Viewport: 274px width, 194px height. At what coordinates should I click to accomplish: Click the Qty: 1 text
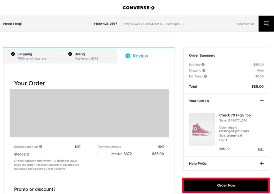click(223, 140)
